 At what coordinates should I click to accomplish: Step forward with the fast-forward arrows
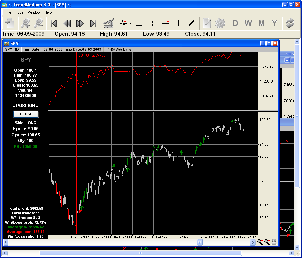point(80,23)
